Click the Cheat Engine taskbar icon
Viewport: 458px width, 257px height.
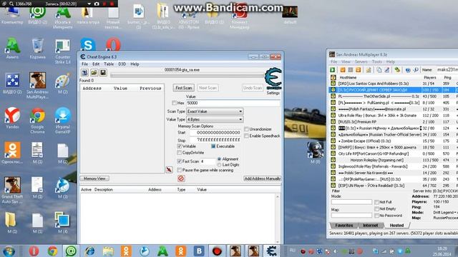271,251
